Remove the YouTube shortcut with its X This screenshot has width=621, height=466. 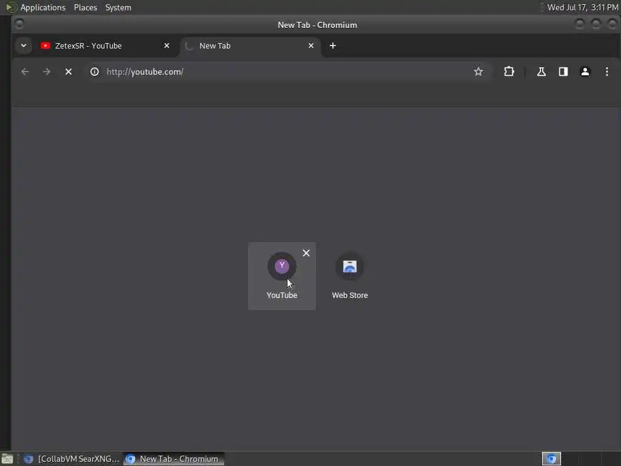306,253
